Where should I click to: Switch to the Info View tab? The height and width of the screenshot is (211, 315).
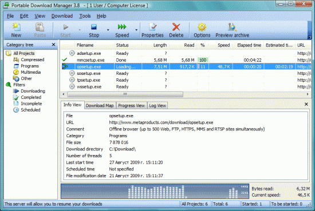72,105
